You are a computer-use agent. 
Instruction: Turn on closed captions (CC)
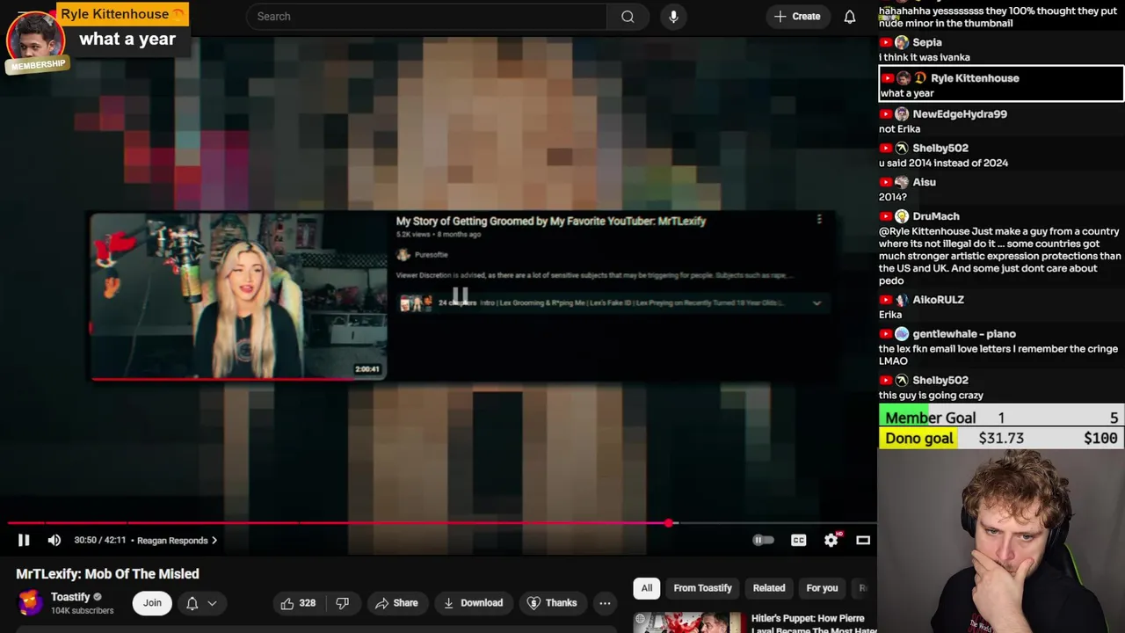798,540
